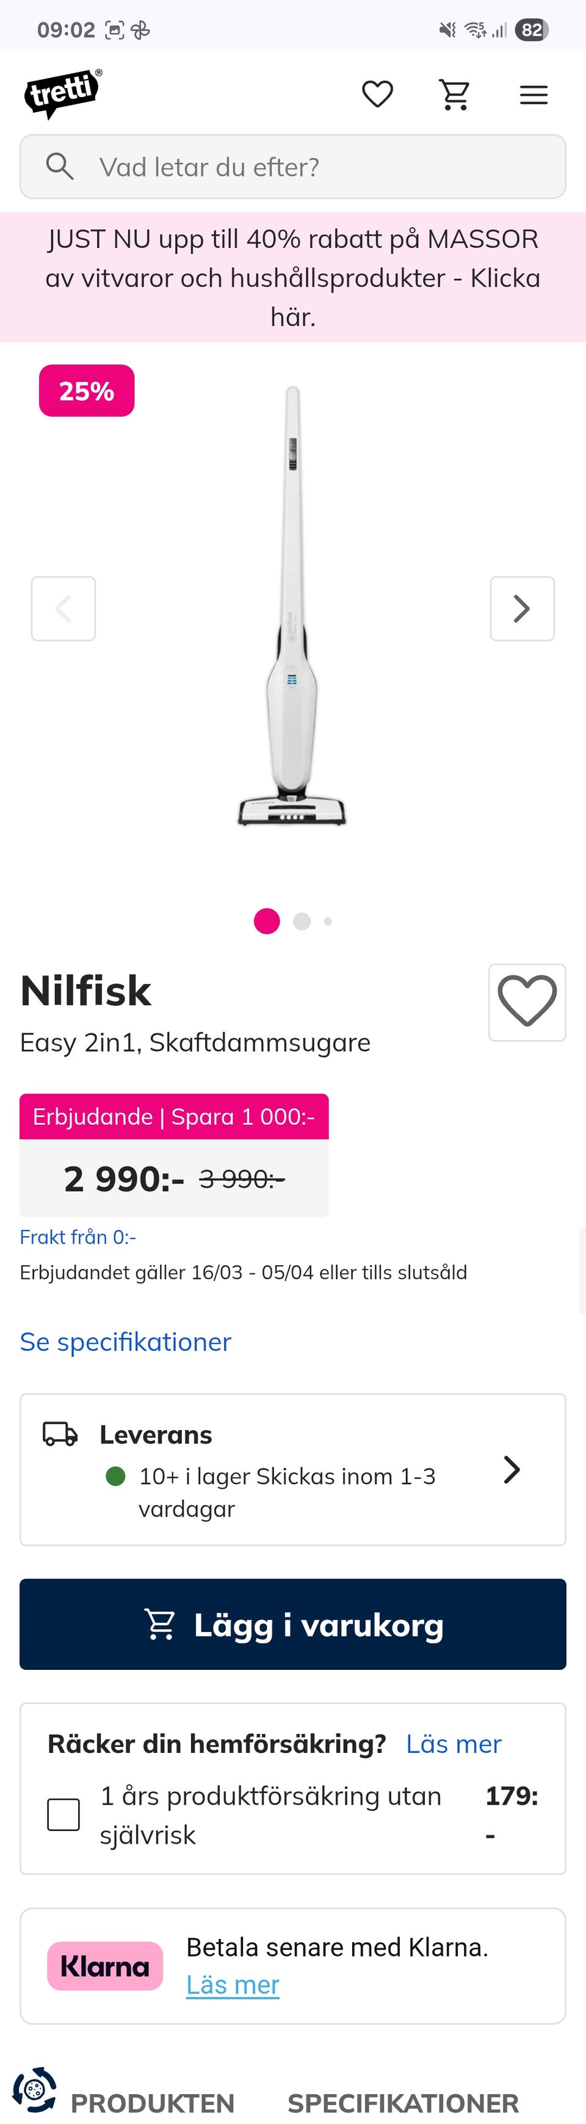Open the shopping cart
This screenshot has width=586, height=2124.
454,95
